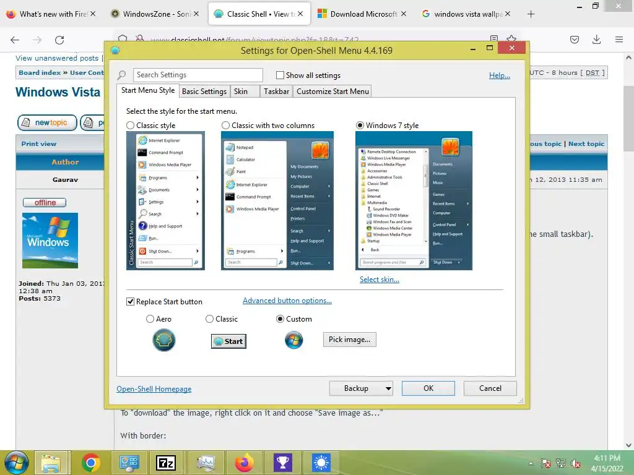Open the blue sun app on the taskbar

321,463
